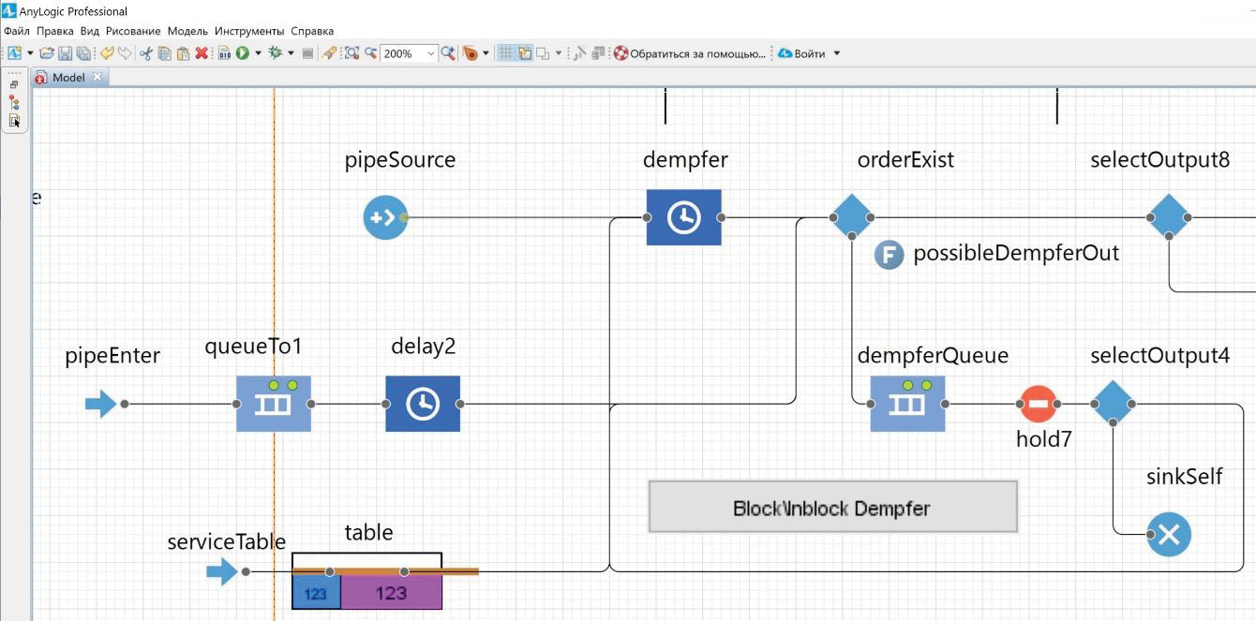The image size is (1256, 621).
Task: Click the red Delete X icon
Action: click(x=202, y=53)
